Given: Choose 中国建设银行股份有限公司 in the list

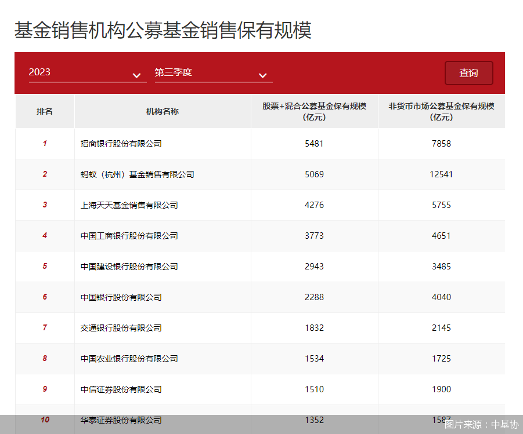Looking at the screenshot, I should pyautogui.click(x=129, y=267).
